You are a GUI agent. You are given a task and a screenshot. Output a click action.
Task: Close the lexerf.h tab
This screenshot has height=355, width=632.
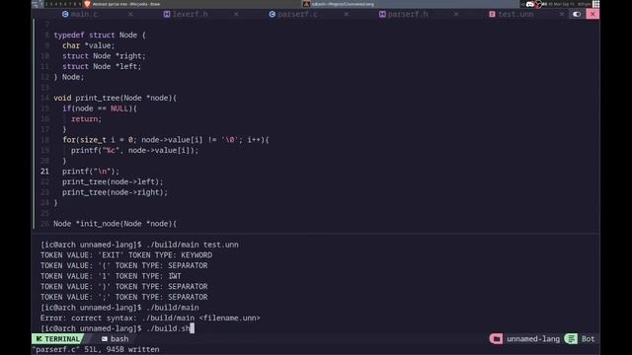[x=236, y=14]
